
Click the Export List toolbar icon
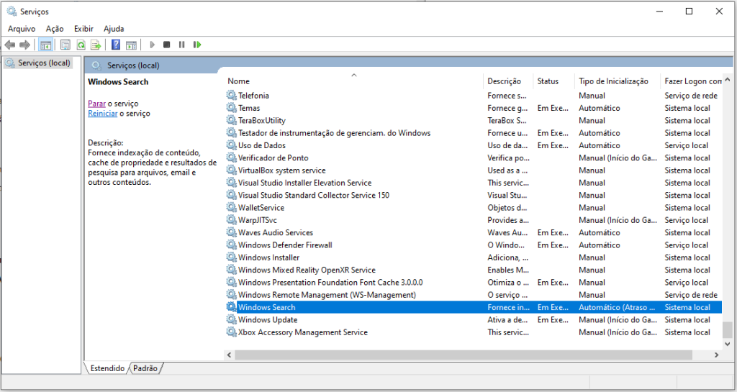(x=96, y=45)
